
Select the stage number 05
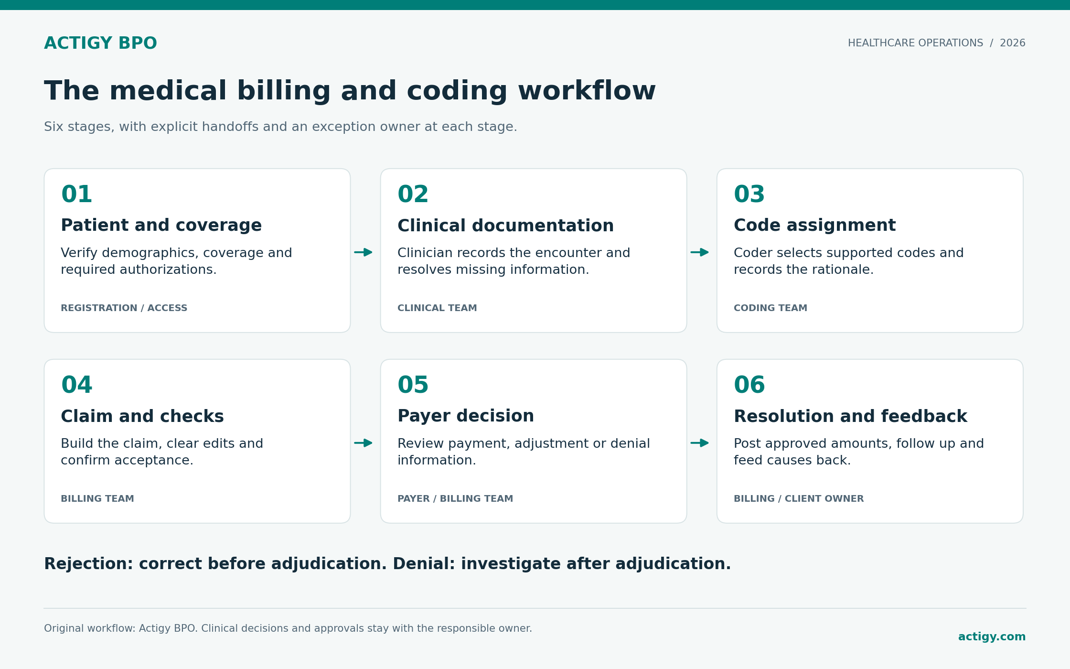[x=413, y=385]
